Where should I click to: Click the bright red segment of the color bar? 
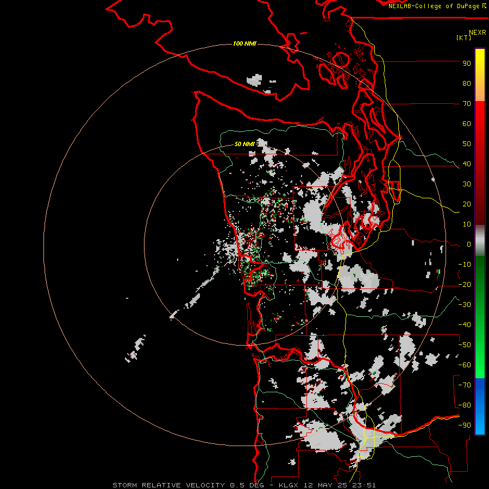tap(480, 125)
